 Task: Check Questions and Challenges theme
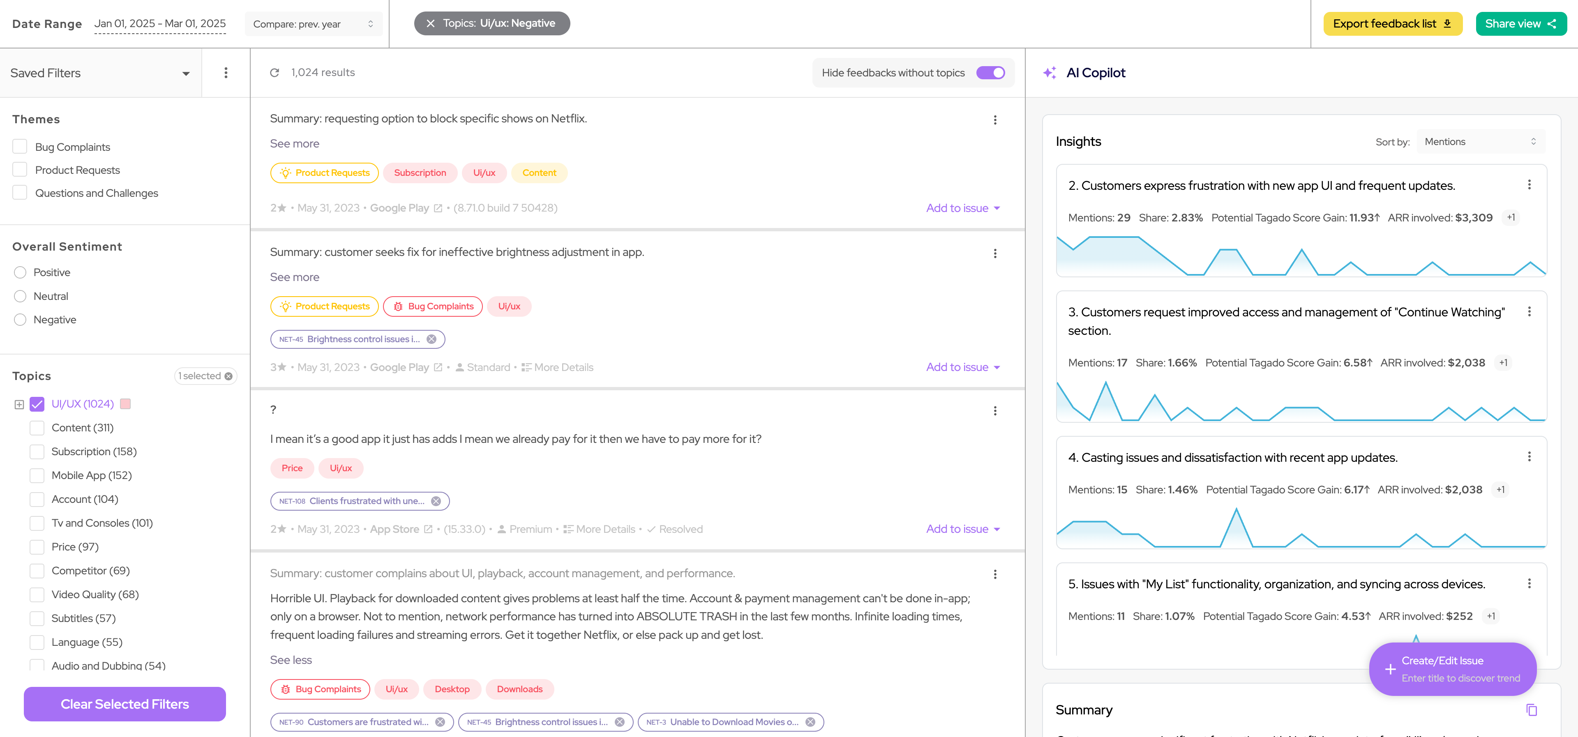(x=20, y=192)
